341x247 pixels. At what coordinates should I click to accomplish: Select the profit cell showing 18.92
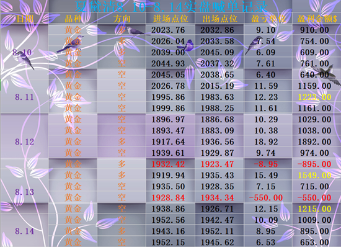(266, 142)
